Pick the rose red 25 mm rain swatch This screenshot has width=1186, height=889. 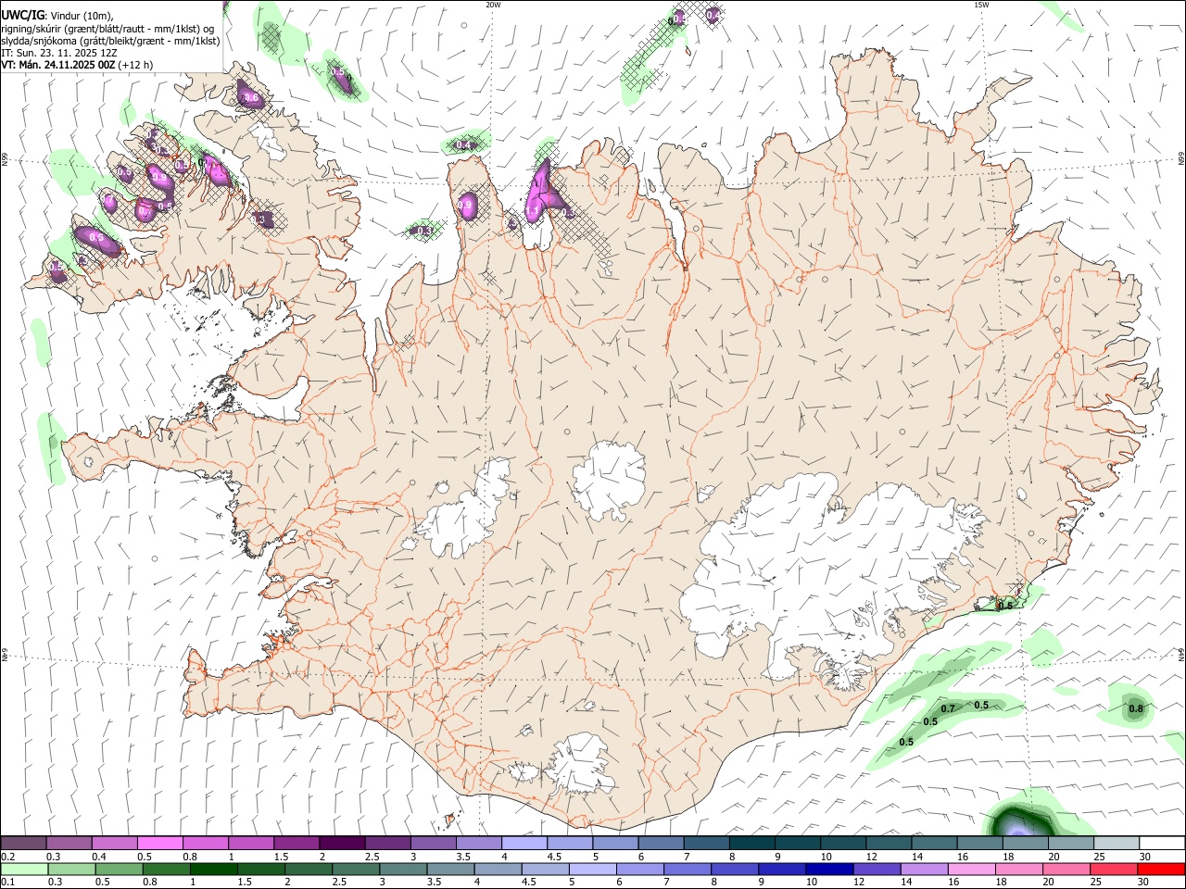(x=1113, y=869)
